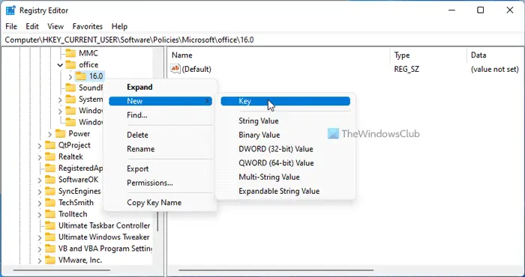The image size is (525, 277).
Task: Expand the VMware, Inc. key
Action: click(40, 261)
